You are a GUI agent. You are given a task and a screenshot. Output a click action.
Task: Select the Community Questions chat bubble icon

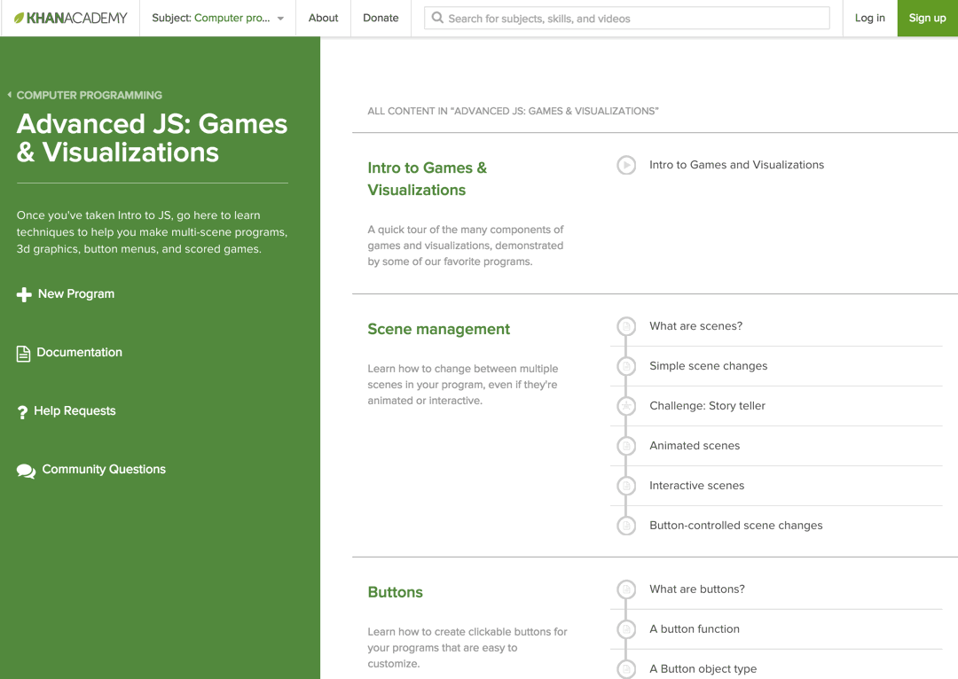[26, 471]
